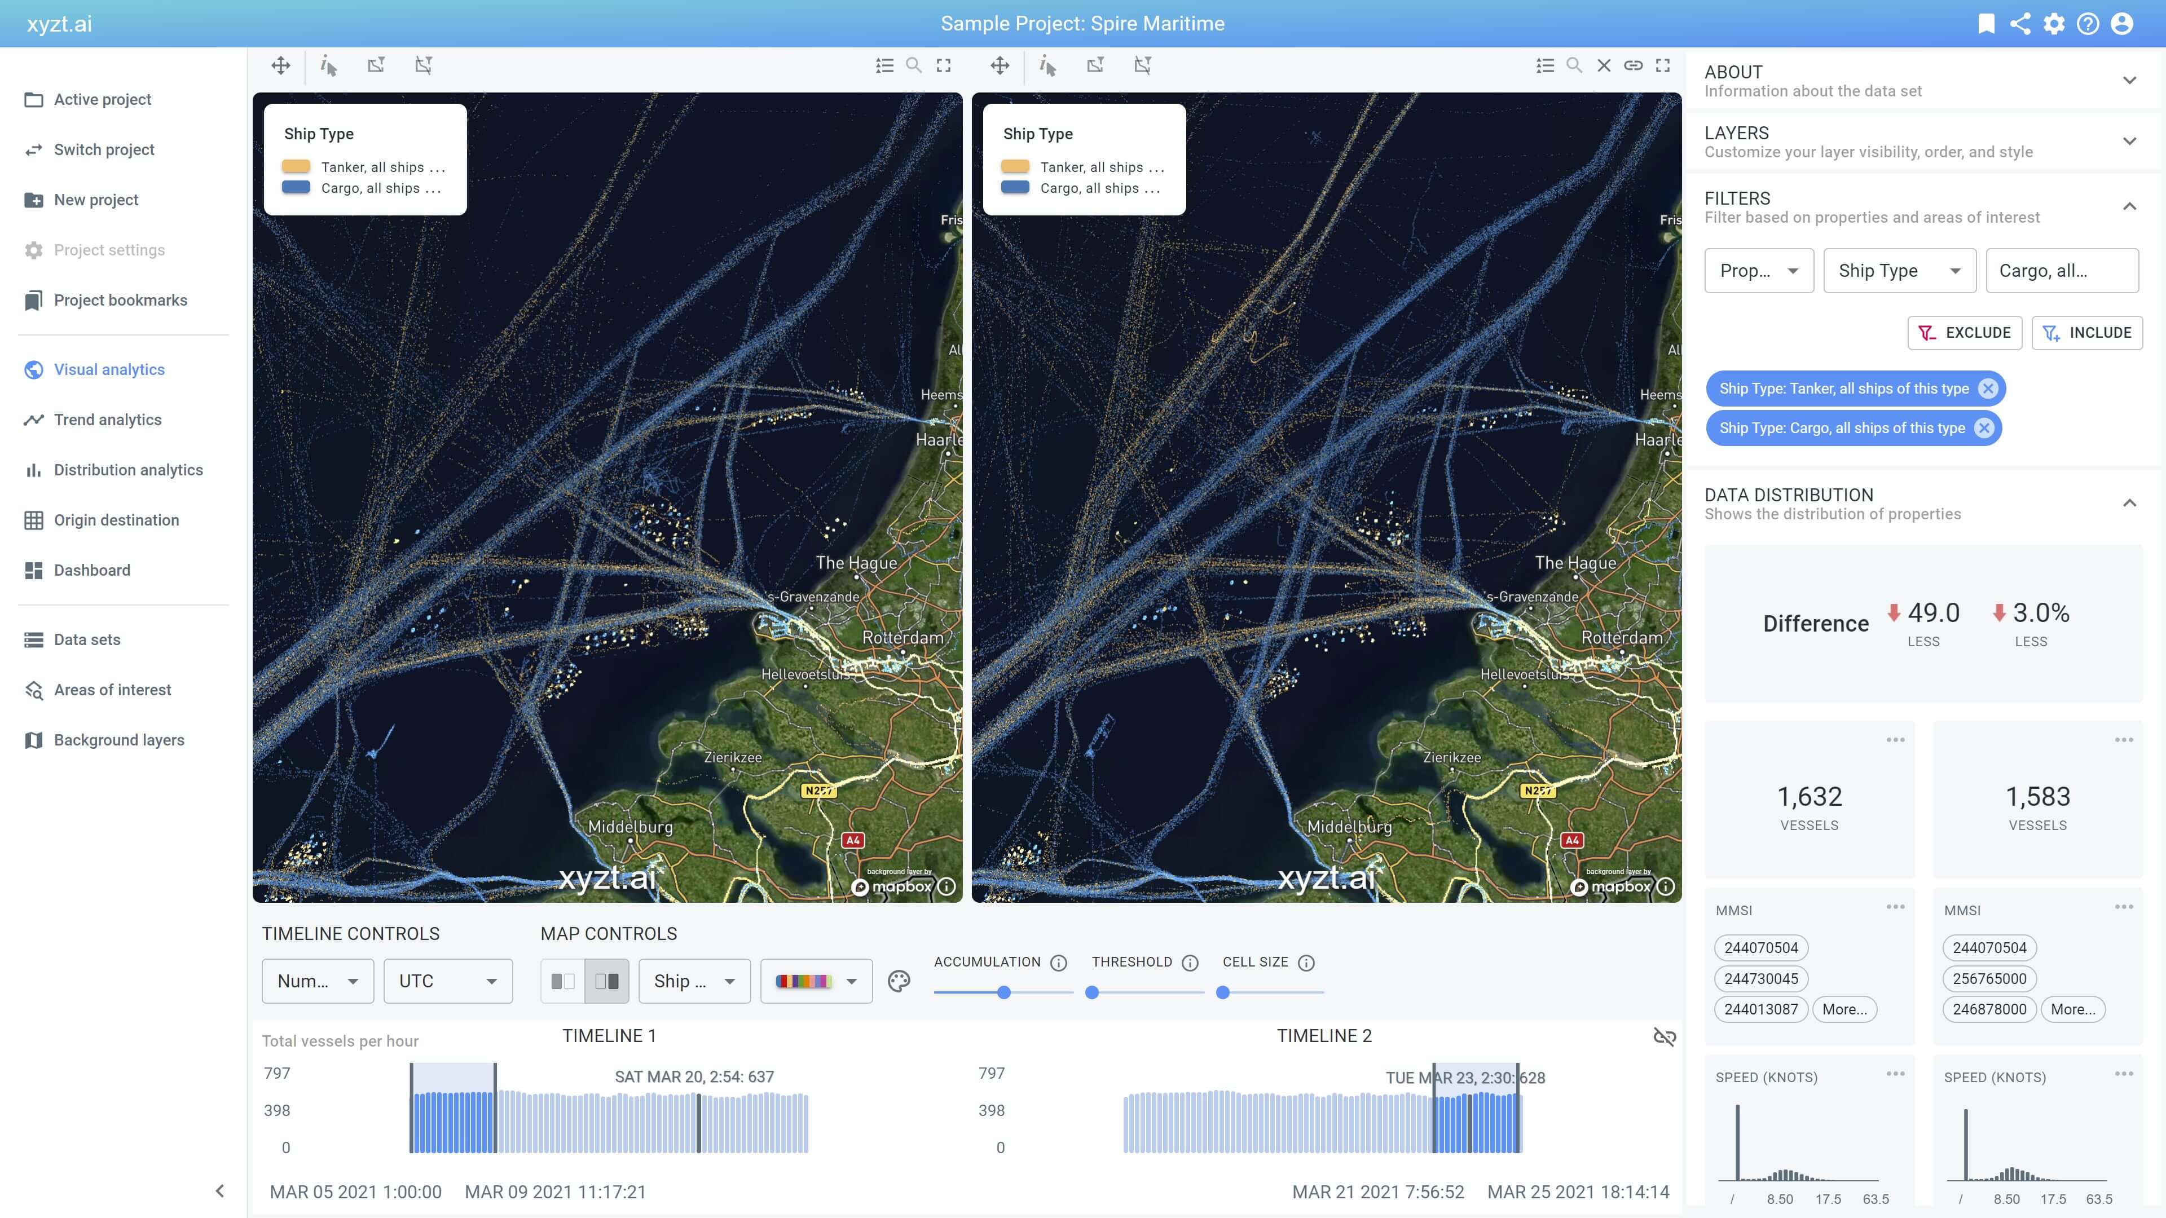Select the info-pick tool on right map
This screenshot has height=1218, width=2166.
(x=1047, y=65)
